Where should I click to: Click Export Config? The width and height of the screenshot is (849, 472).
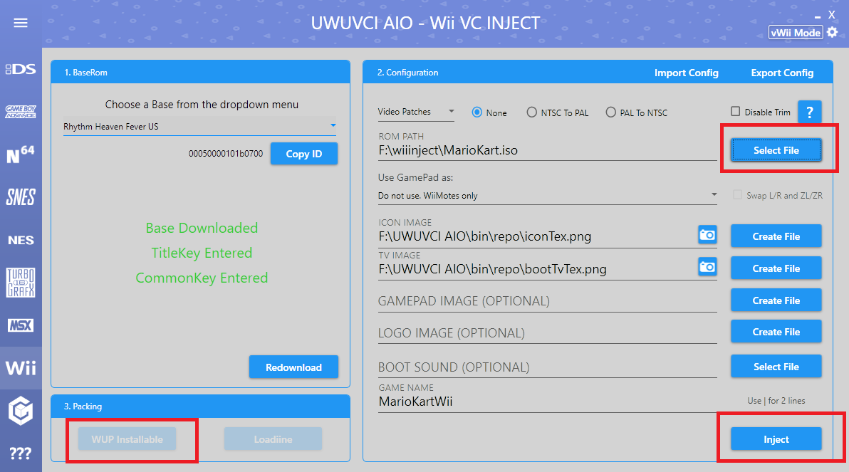pyautogui.click(x=782, y=73)
